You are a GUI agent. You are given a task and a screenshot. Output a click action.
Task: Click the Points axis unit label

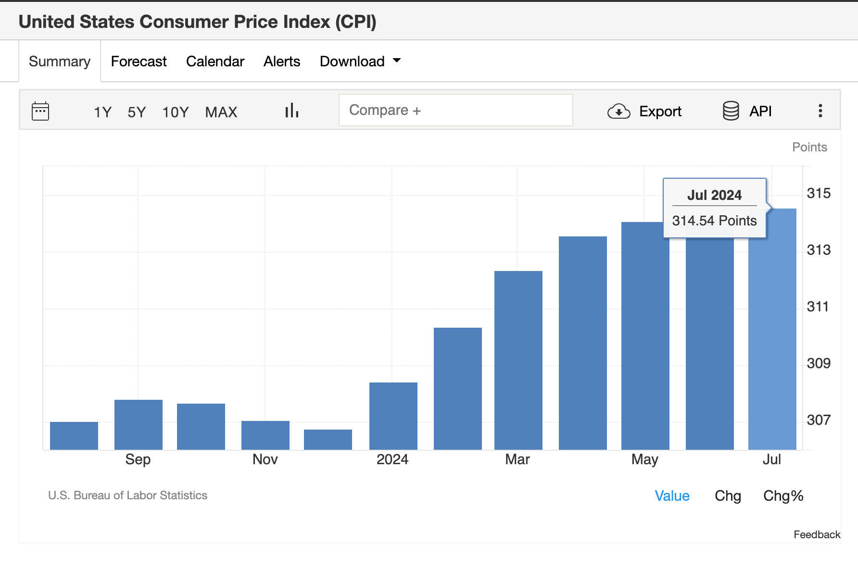(x=809, y=147)
